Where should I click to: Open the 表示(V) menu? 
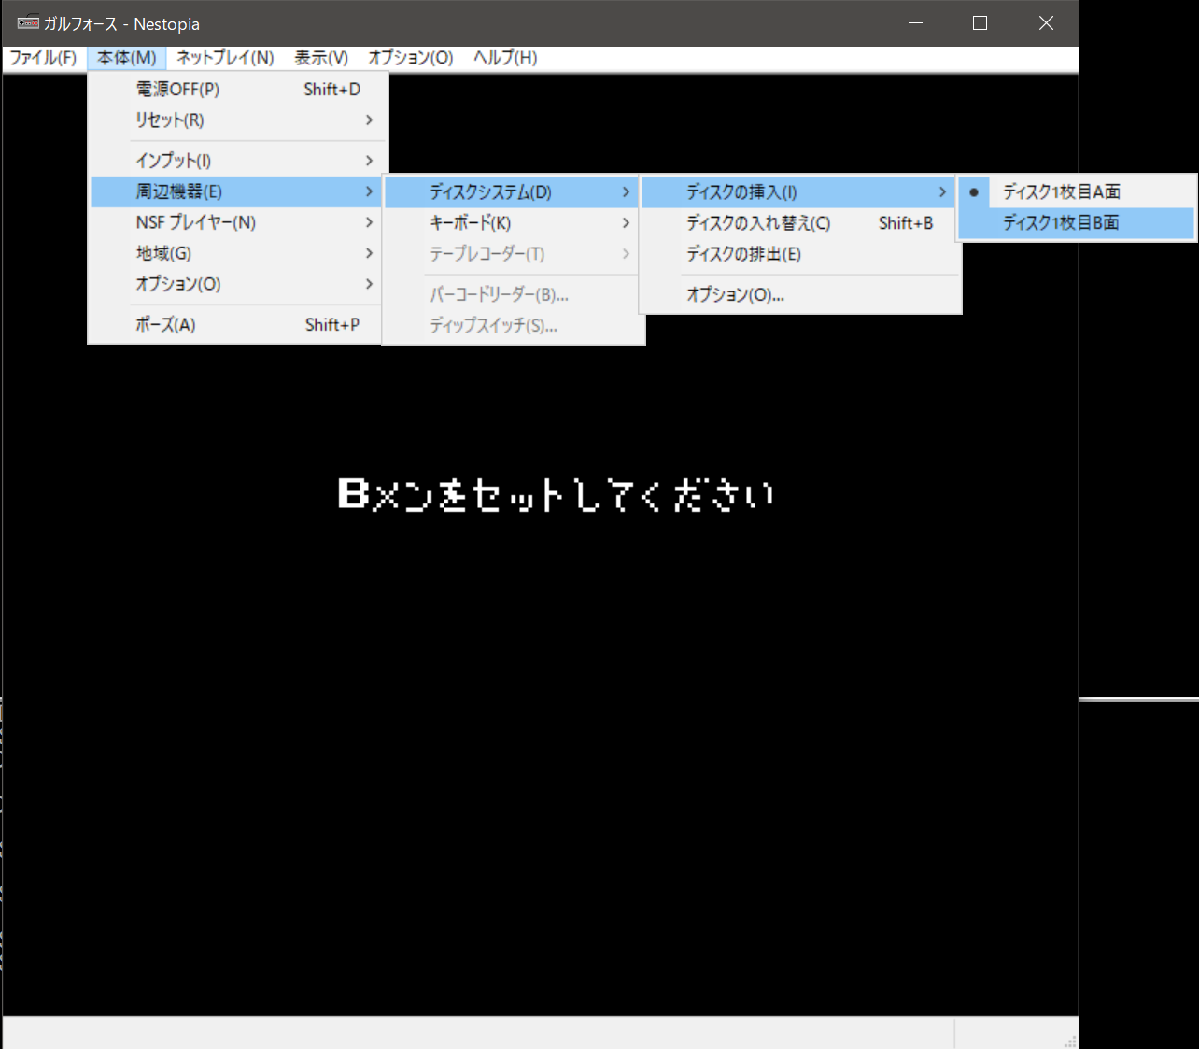tap(321, 58)
